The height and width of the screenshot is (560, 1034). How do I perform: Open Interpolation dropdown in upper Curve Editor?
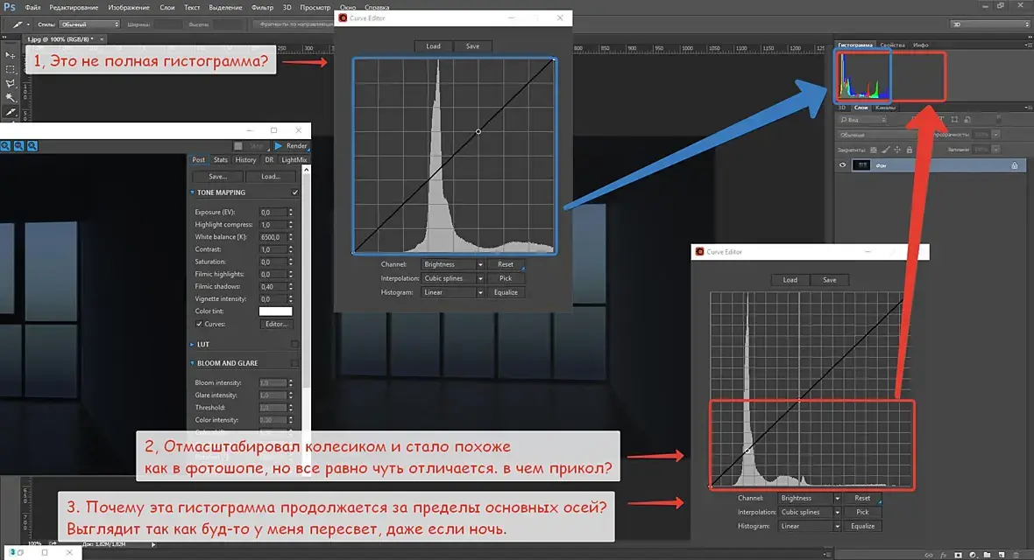[451, 278]
